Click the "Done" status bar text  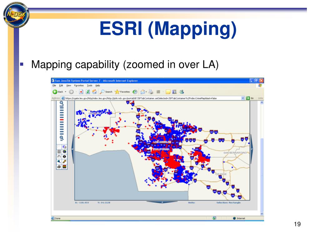tap(58, 218)
